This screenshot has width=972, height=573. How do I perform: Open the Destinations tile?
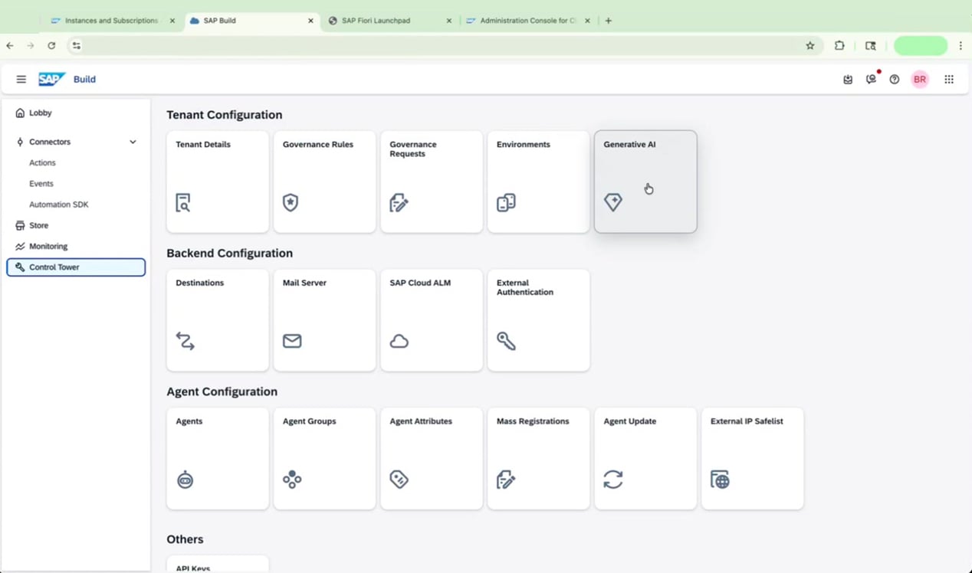coord(218,320)
